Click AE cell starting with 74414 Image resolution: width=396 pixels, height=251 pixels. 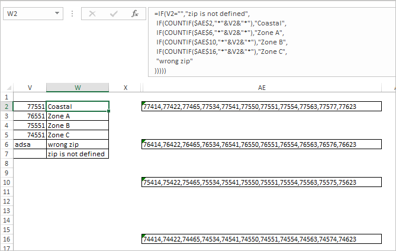(x=262, y=239)
